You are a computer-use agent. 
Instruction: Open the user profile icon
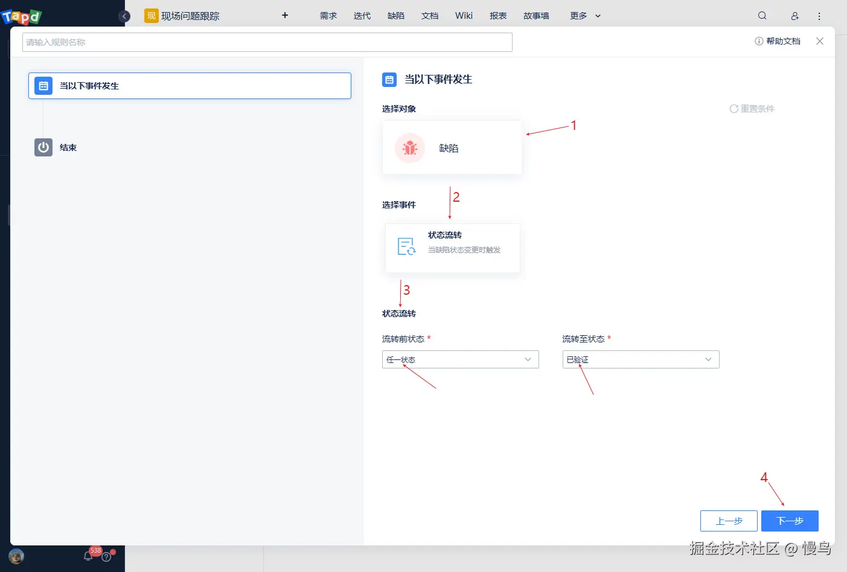point(795,16)
